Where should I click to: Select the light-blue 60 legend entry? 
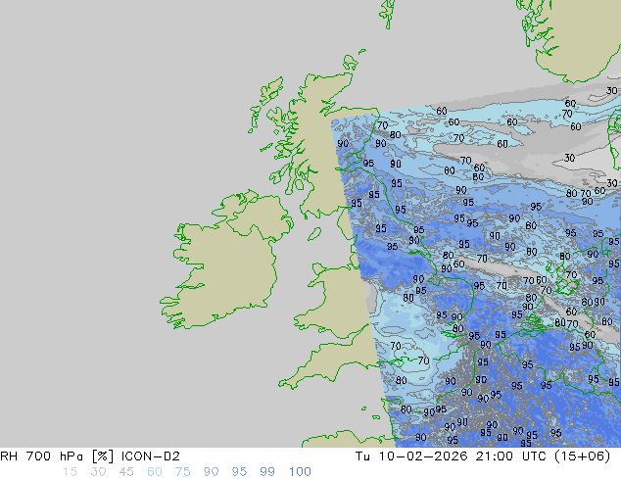pos(155,472)
